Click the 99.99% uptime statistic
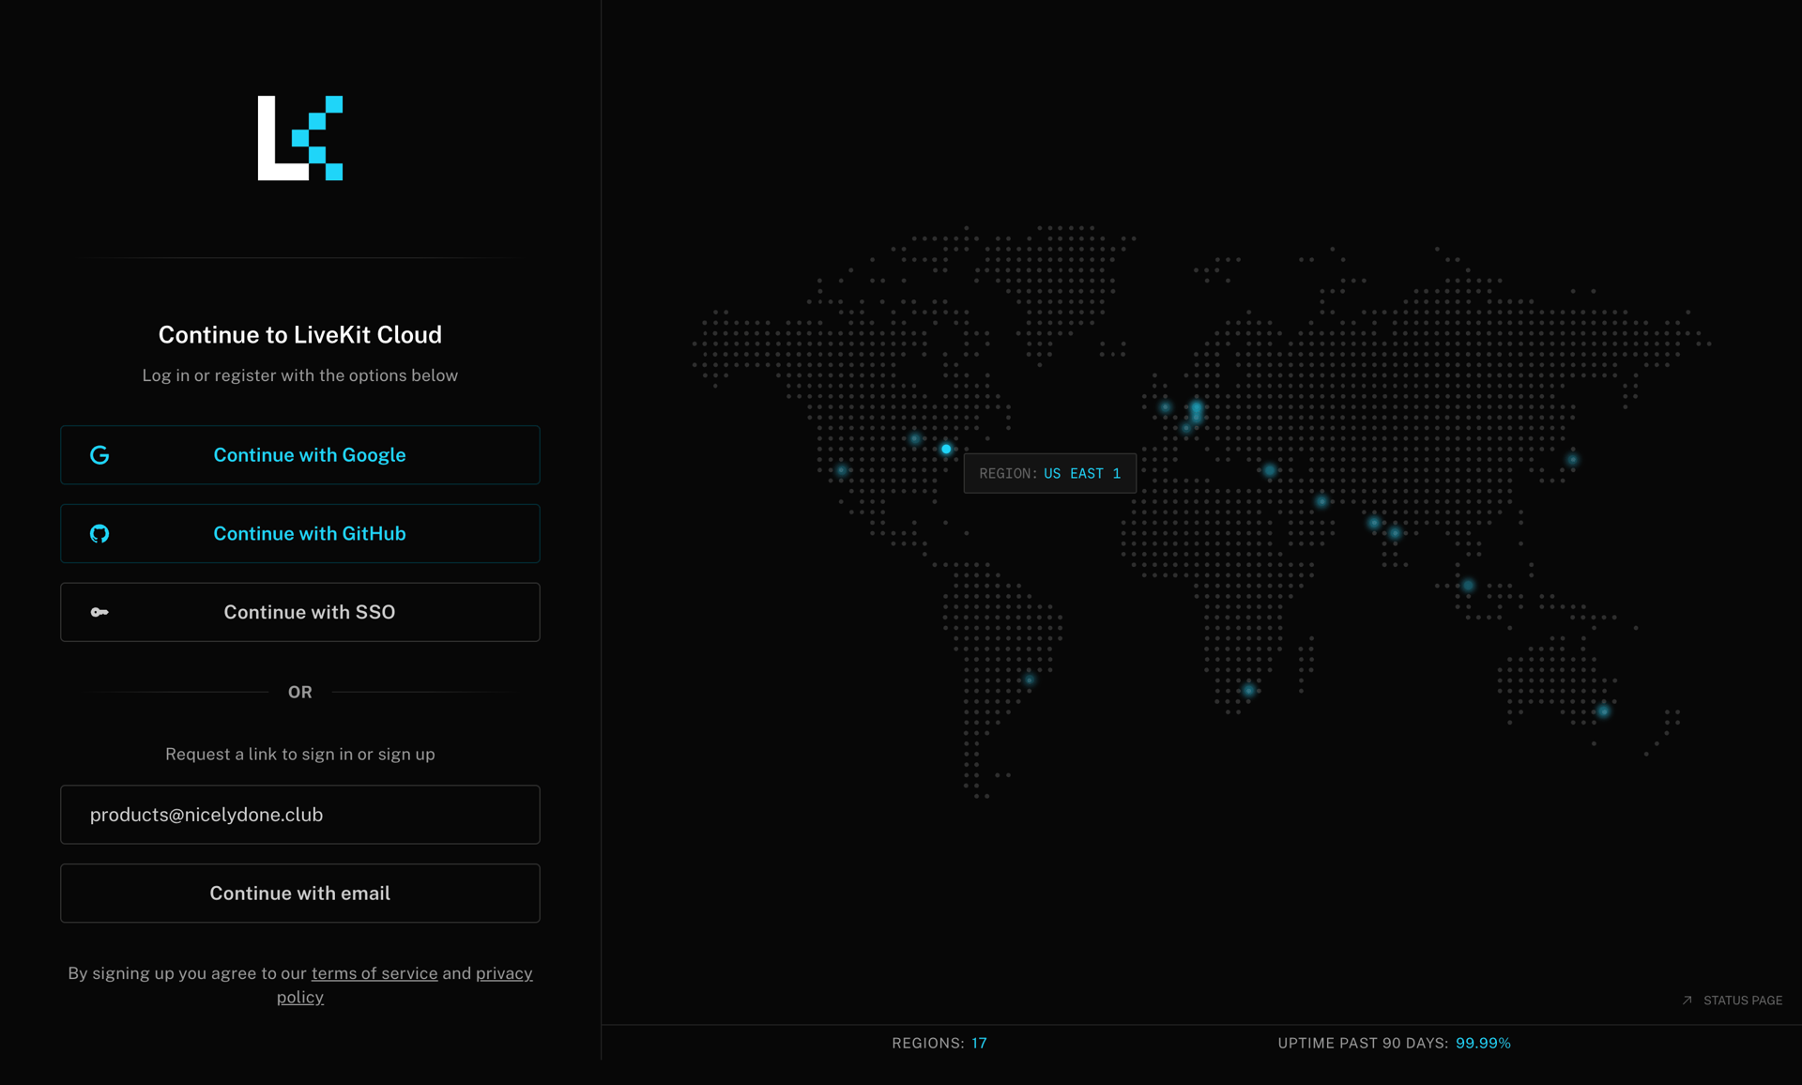The height and width of the screenshot is (1085, 1802). [1484, 1043]
